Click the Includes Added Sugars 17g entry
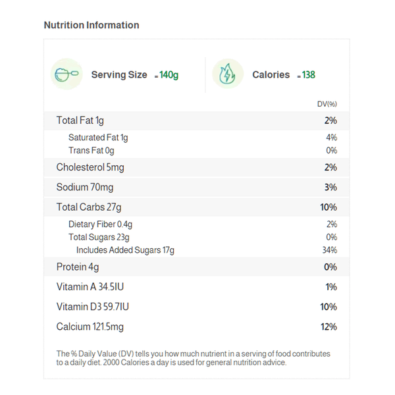The image size is (395, 395). [125, 250]
